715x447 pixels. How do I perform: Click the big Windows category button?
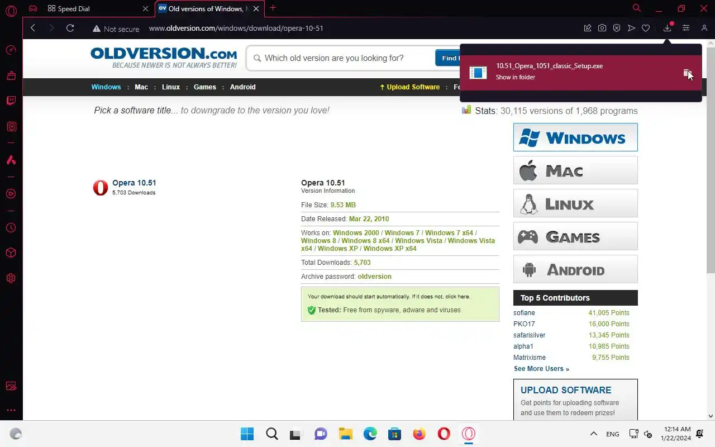(x=575, y=137)
